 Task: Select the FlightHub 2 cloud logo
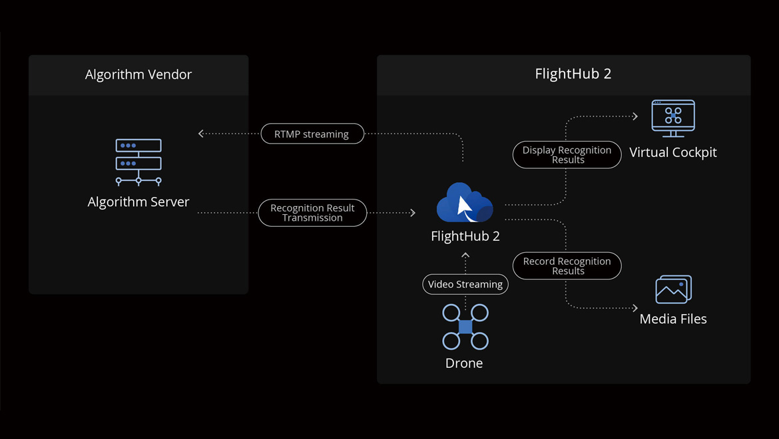click(x=465, y=202)
